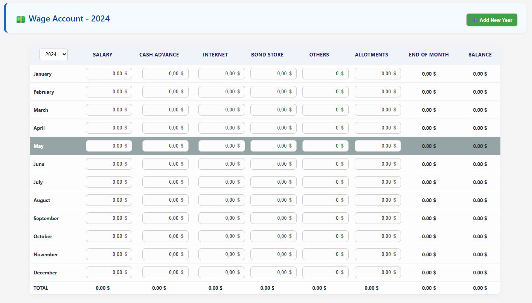Focus the March Internet input field

(221, 110)
